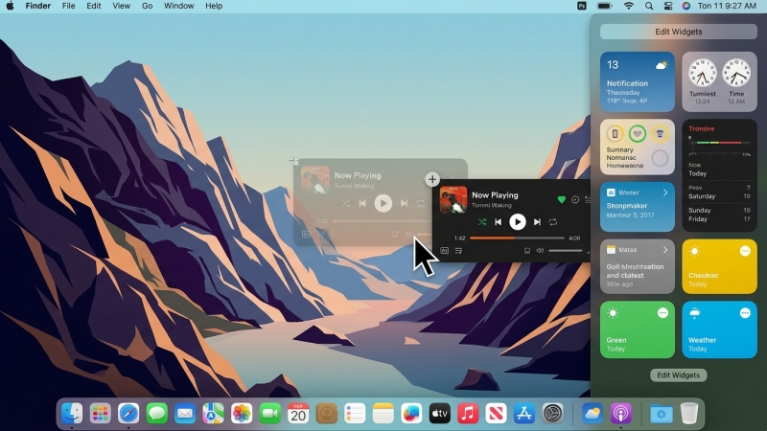Open the Window menu
767x431 pixels.
pos(178,6)
